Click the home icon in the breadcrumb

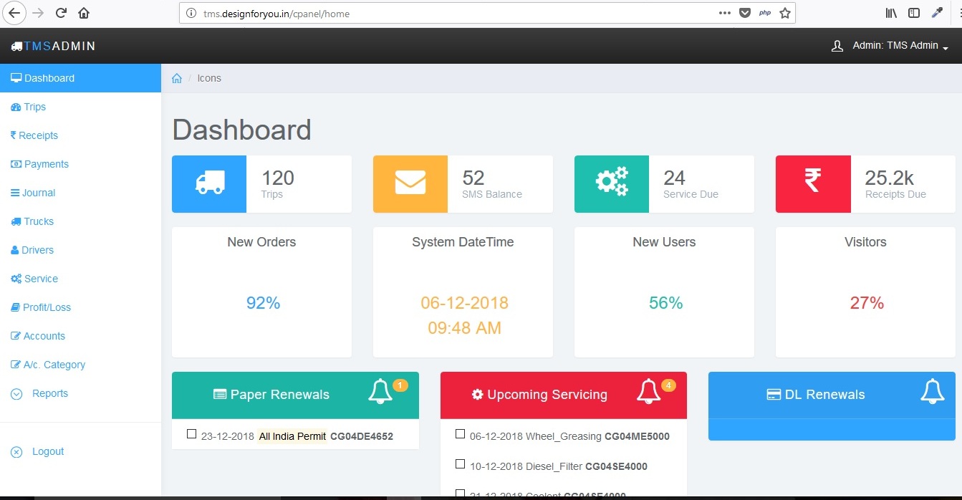(x=177, y=79)
